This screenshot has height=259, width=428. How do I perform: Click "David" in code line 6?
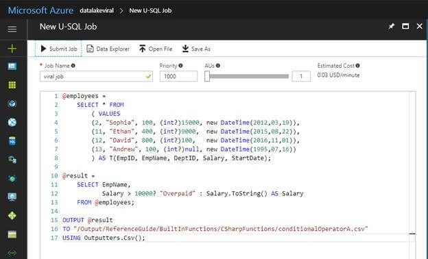click(x=122, y=140)
